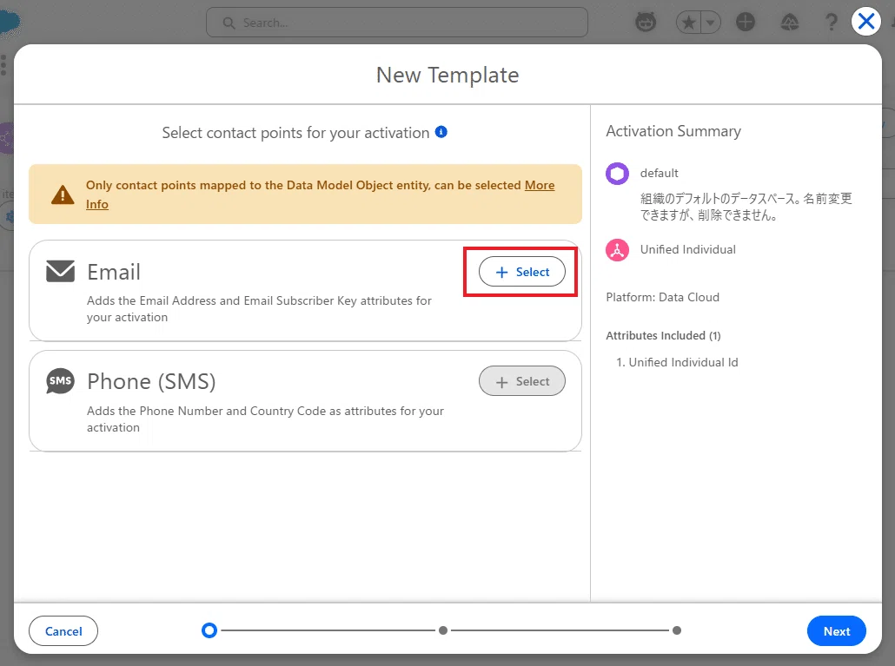The image size is (895, 666).
Task: Click the pink Unified Individual icon
Action: pyautogui.click(x=617, y=250)
